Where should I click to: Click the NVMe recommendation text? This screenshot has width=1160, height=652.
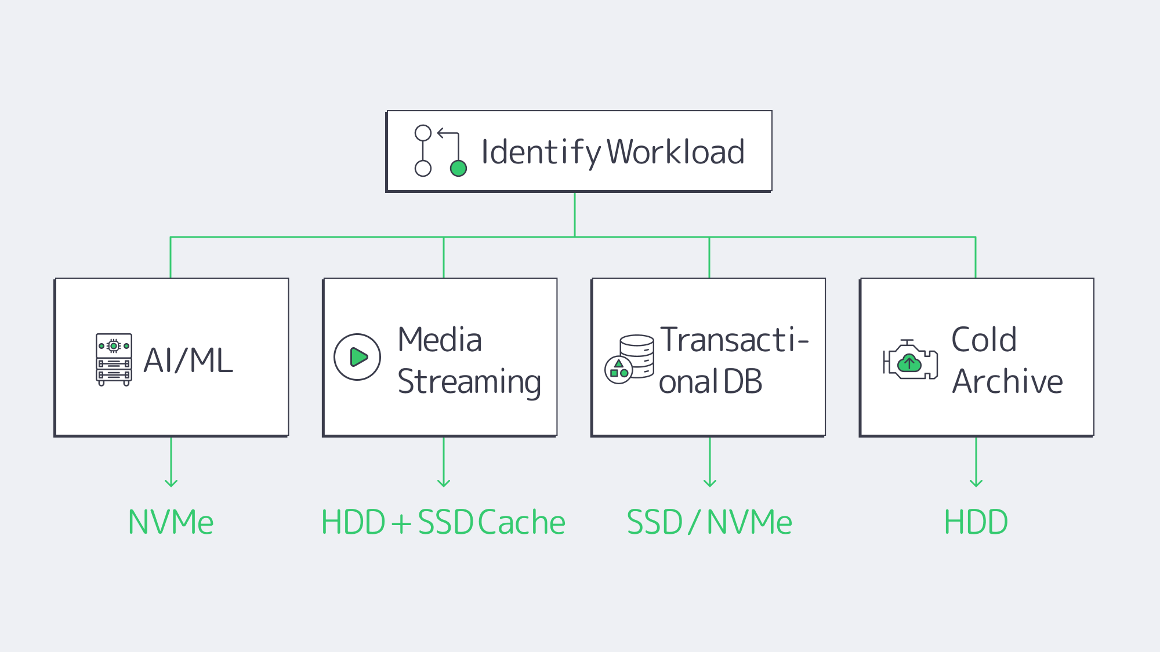171,522
